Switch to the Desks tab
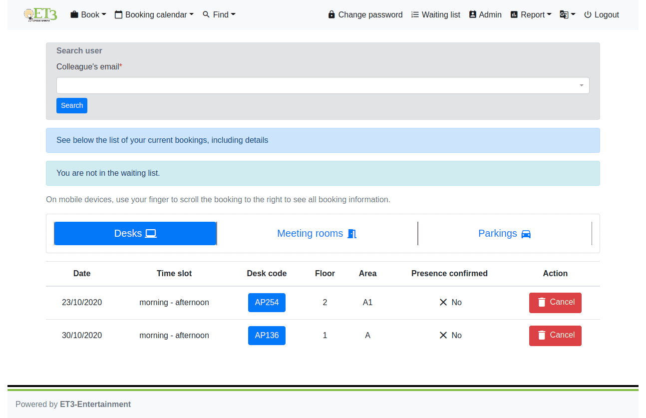This screenshot has width=646, height=418. (135, 233)
